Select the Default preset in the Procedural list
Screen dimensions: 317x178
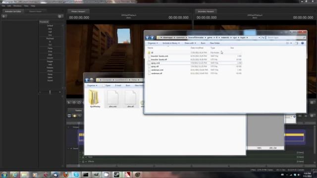click(50, 26)
